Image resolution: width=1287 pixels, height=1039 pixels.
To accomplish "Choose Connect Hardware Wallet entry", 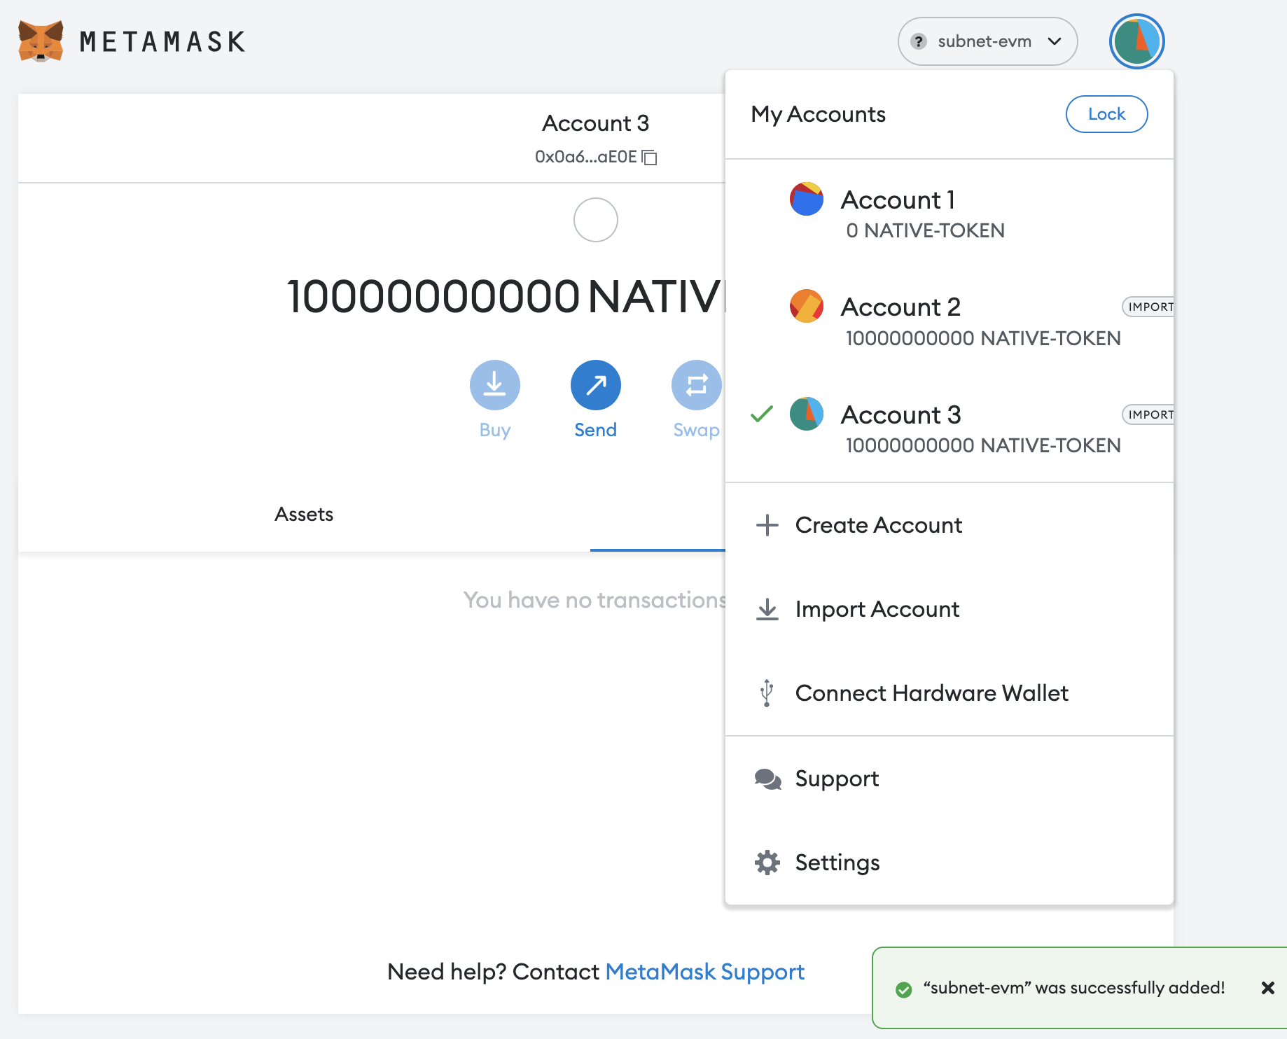I will click(x=949, y=693).
